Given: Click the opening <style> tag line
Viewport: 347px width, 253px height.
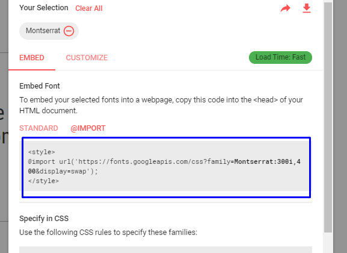Looking at the screenshot, I should tap(41, 152).
